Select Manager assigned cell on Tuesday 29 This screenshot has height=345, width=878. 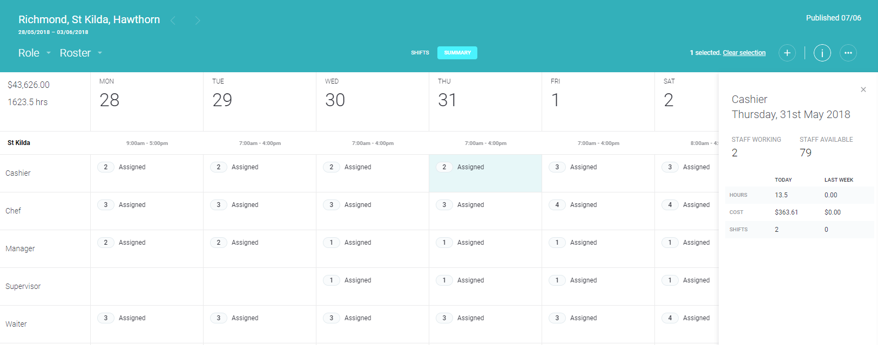point(259,249)
